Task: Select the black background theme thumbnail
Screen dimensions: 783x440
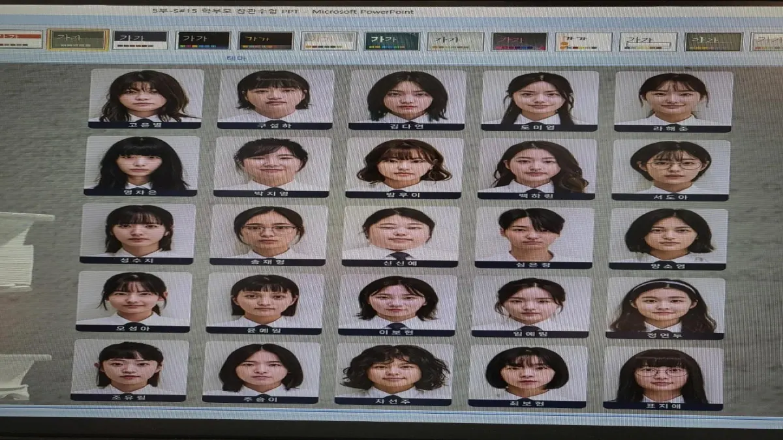Action: [x=203, y=40]
